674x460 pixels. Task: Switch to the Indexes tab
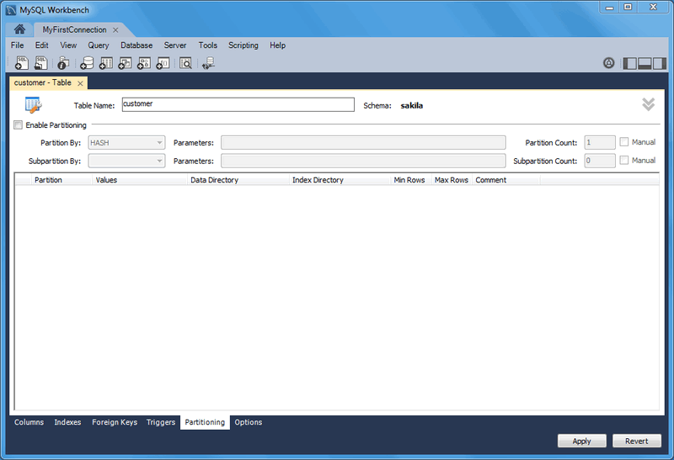coord(67,422)
